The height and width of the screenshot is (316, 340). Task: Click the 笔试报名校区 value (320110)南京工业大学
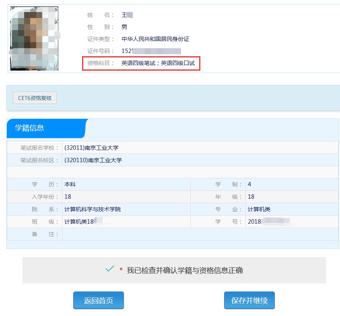coord(93,160)
